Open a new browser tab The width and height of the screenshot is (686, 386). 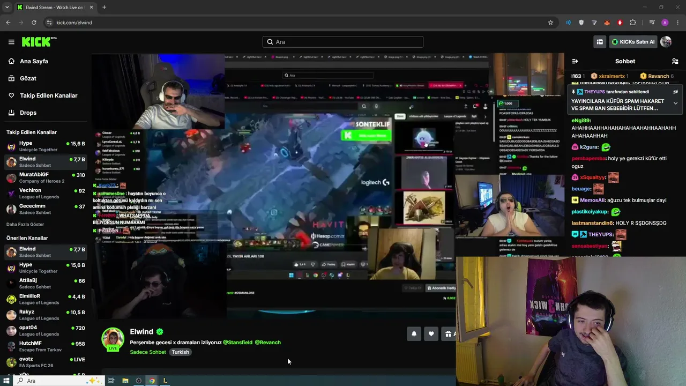click(x=104, y=8)
